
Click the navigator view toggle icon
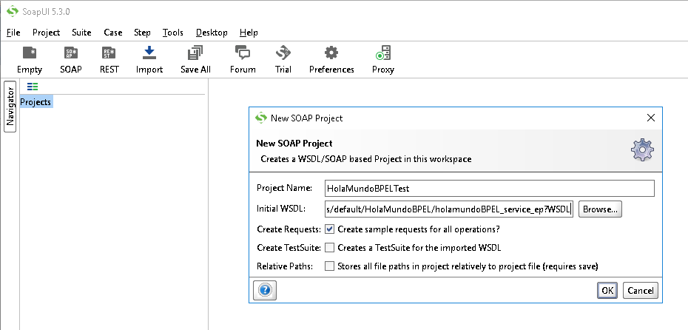(33, 87)
